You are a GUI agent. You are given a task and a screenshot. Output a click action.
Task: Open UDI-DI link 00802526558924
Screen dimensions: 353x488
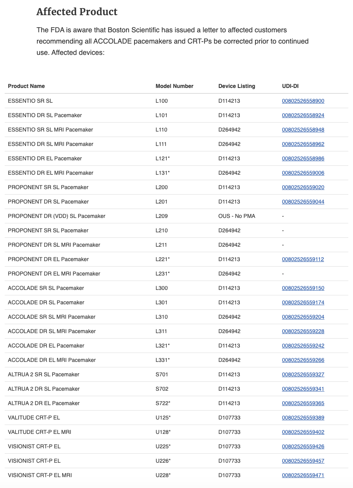(303, 115)
